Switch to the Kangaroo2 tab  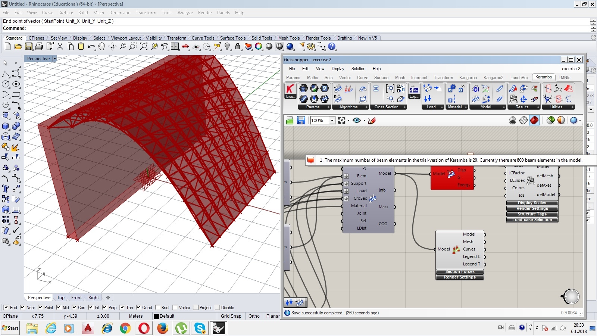tap(493, 78)
